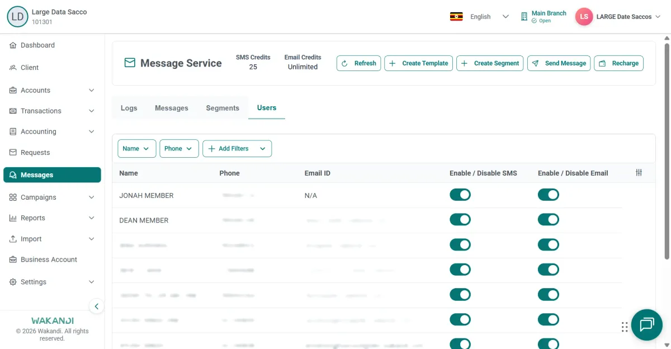
Task: Open the Dashboard home icon
Action: (13, 45)
